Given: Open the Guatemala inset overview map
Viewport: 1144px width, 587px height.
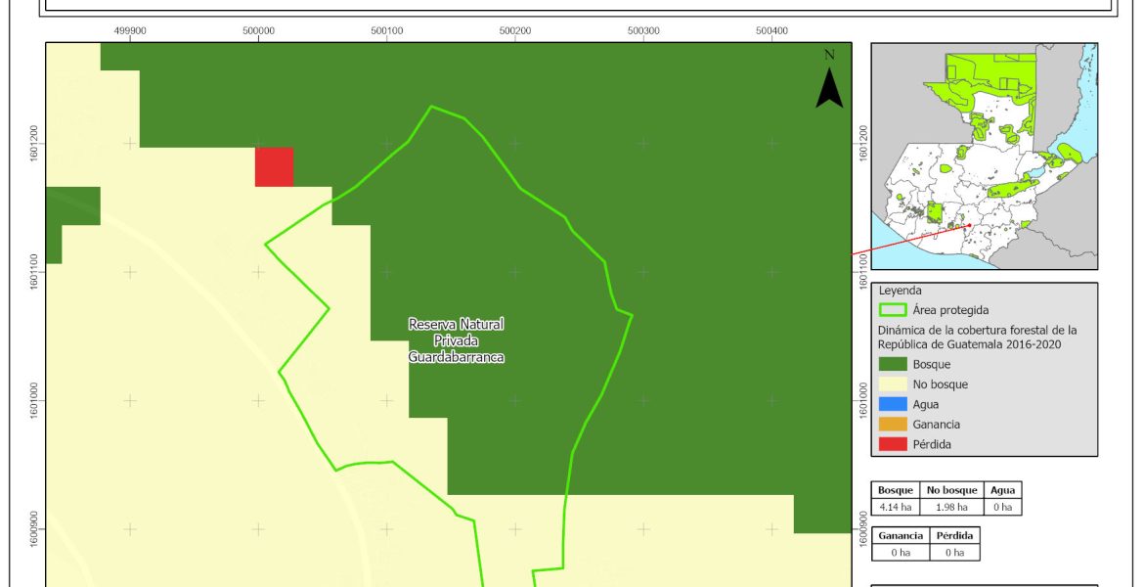Looking at the screenshot, I should point(984,157).
